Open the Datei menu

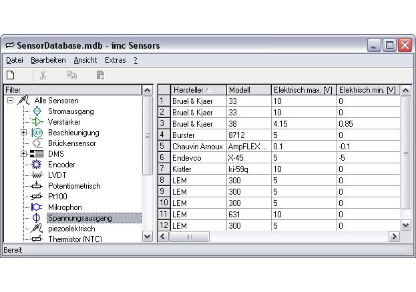click(x=15, y=60)
